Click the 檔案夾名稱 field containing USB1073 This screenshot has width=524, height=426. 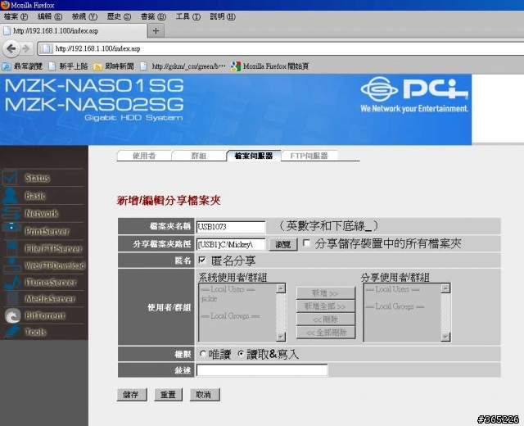coord(231,227)
